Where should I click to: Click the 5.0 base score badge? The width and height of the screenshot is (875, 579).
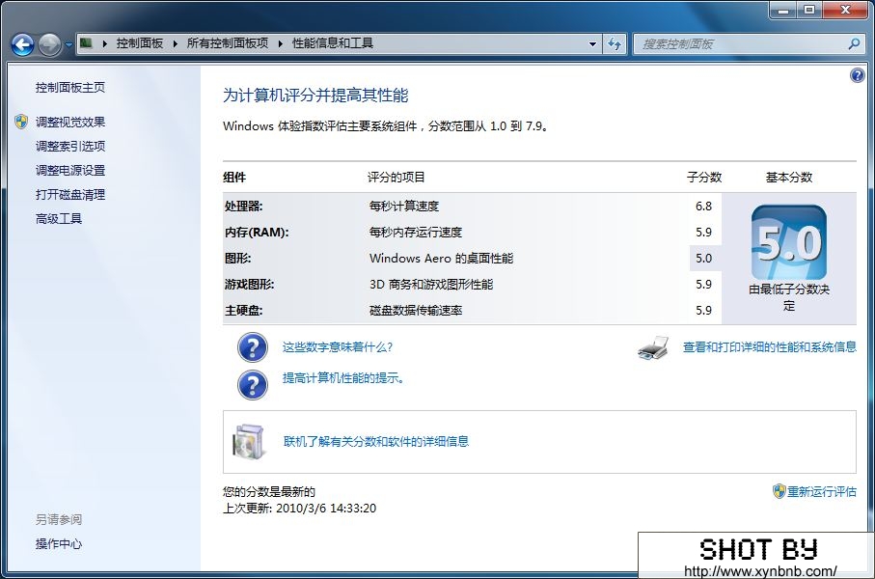pos(788,243)
